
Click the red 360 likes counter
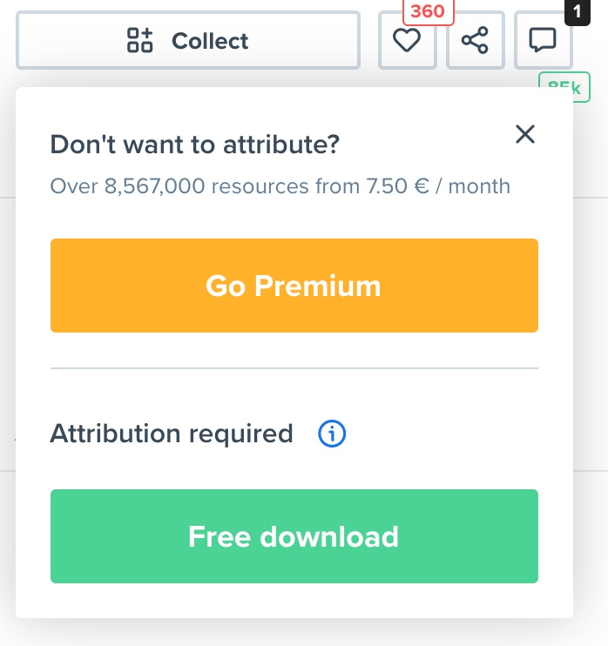tap(427, 12)
